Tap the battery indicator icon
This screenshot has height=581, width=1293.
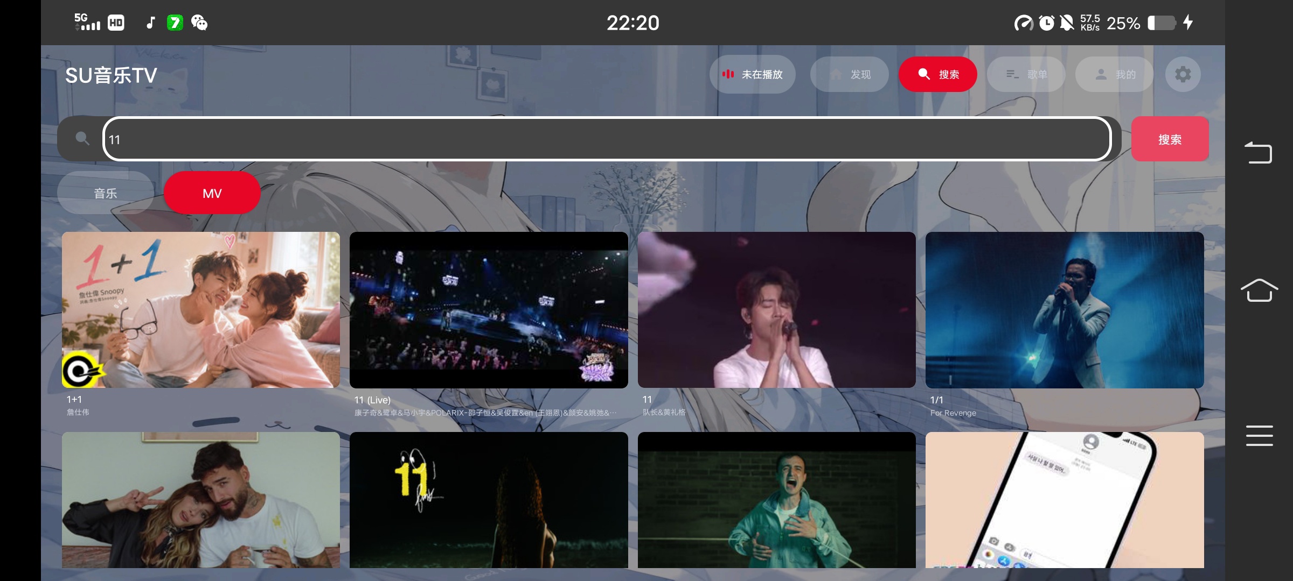(x=1162, y=23)
